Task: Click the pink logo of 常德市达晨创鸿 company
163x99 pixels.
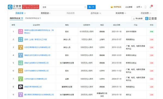Action: click(20, 31)
